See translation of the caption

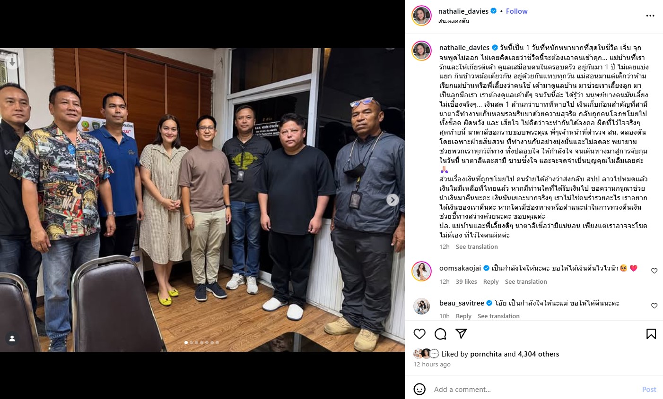tap(477, 246)
